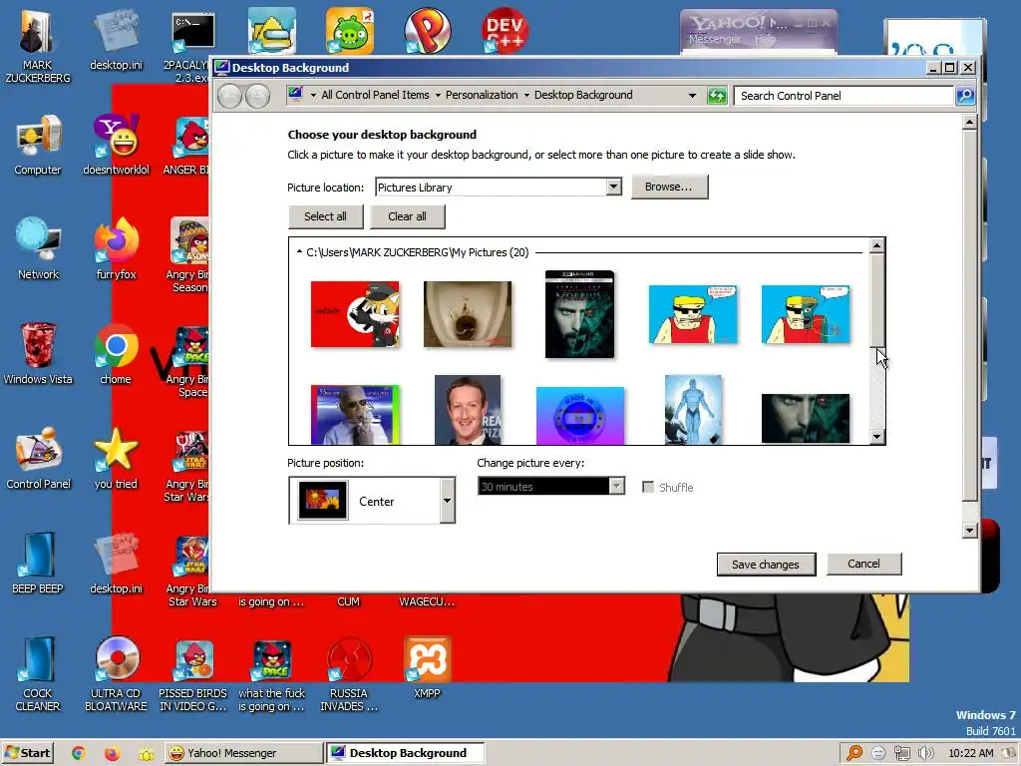Open dropdown arrow before Personalization breadcrumb

coord(438,95)
